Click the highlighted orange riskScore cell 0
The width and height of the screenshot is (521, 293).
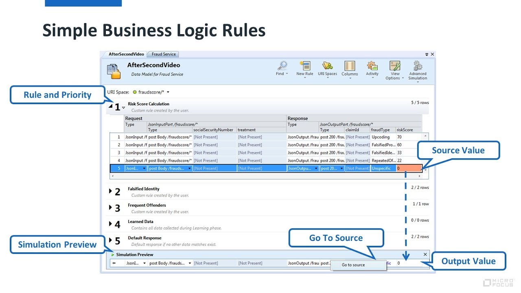click(409, 168)
